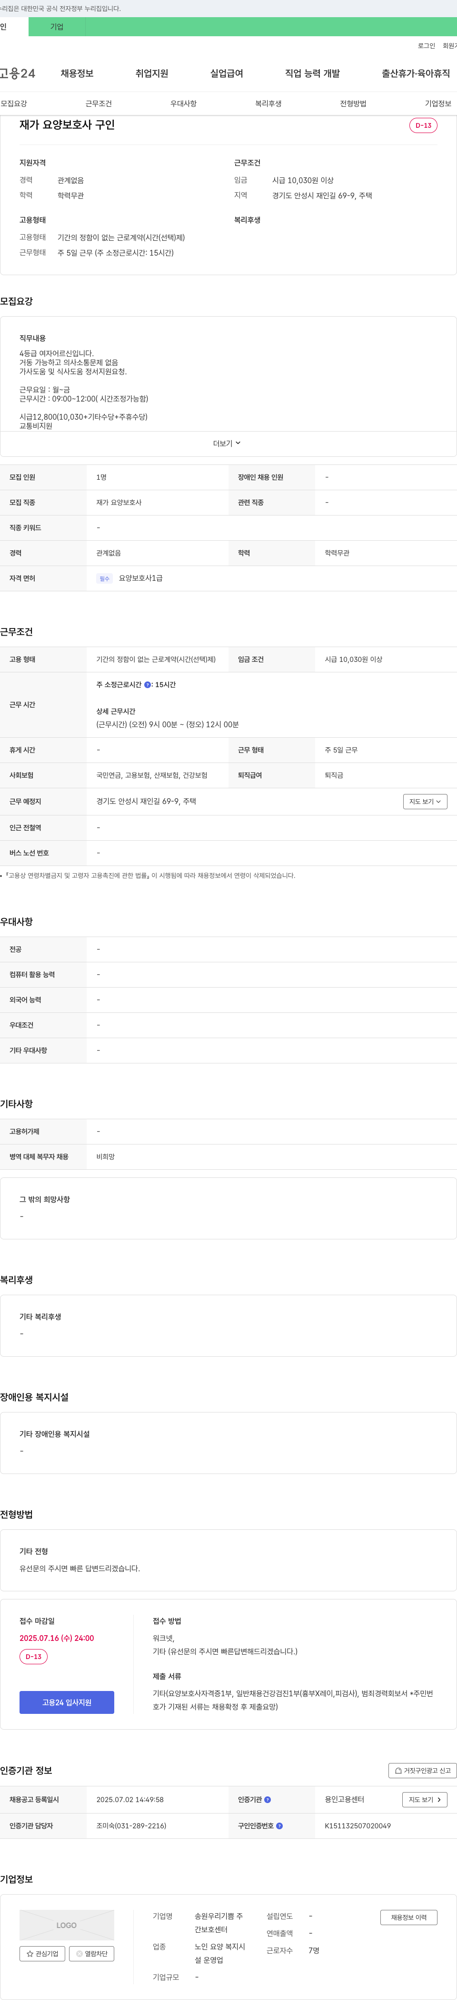
Task: Click the D-13 badge beside job title
Action: pyautogui.click(x=423, y=126)
